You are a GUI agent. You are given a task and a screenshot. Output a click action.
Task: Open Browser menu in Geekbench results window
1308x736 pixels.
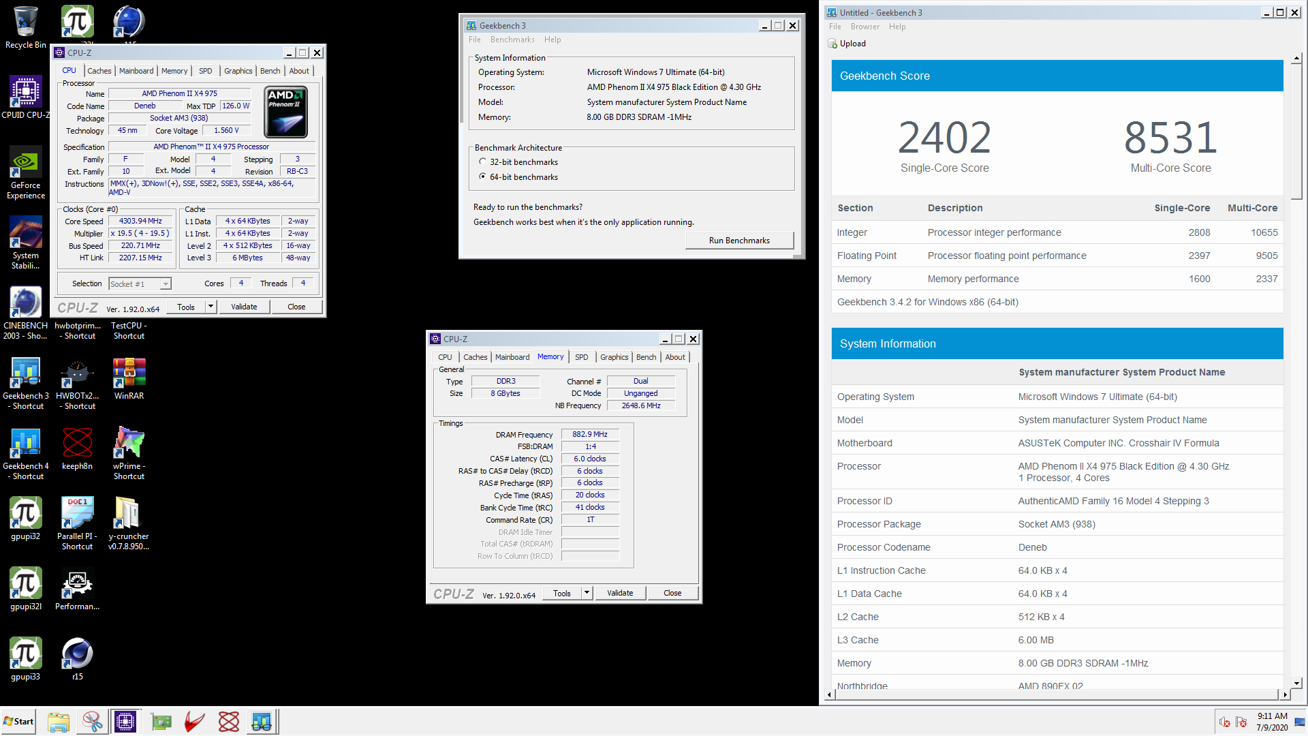(x=865, y=27)
